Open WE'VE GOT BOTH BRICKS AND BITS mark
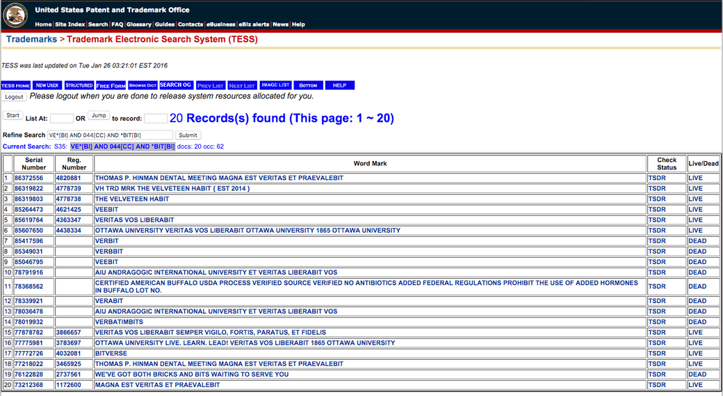 192,374
